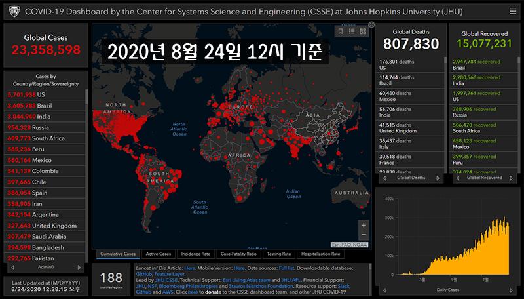Select the 176,801 deaths US row

[x=410, y=64]
